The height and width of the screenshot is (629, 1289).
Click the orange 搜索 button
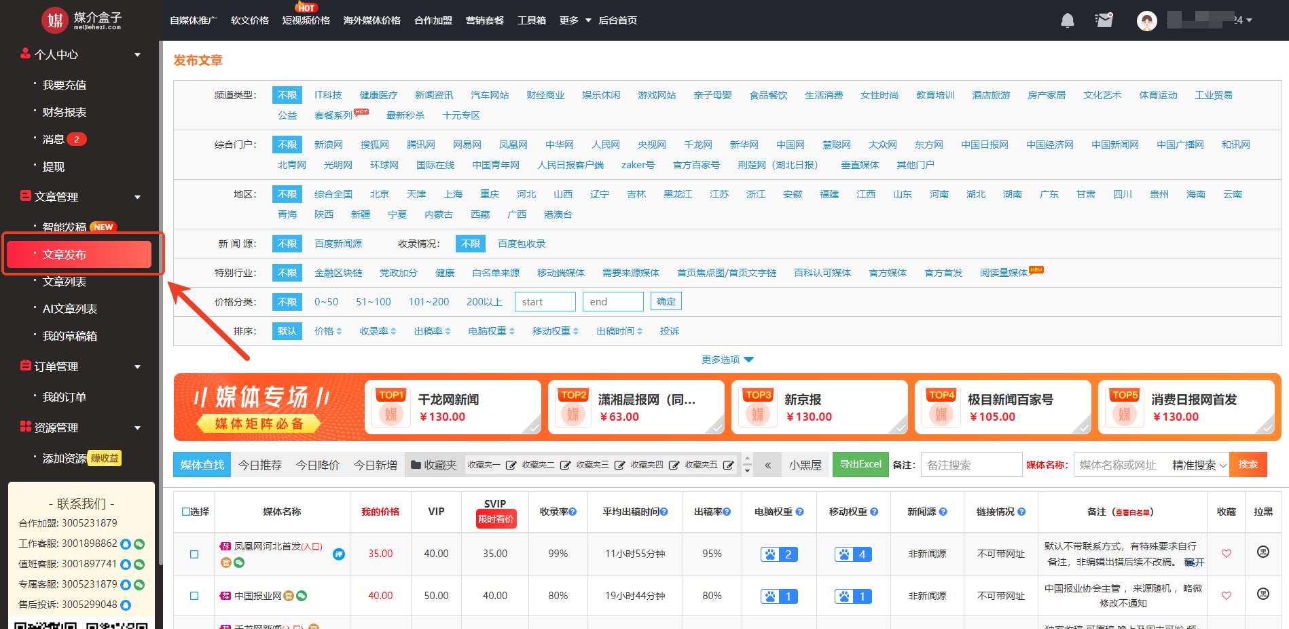[1248, 465]
